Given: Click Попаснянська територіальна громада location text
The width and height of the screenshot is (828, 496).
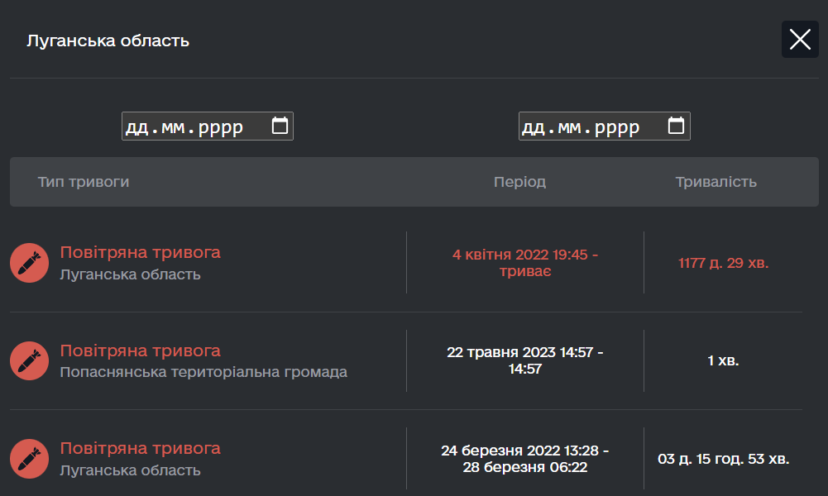Looking at the screenshot, I should point(203,372).
